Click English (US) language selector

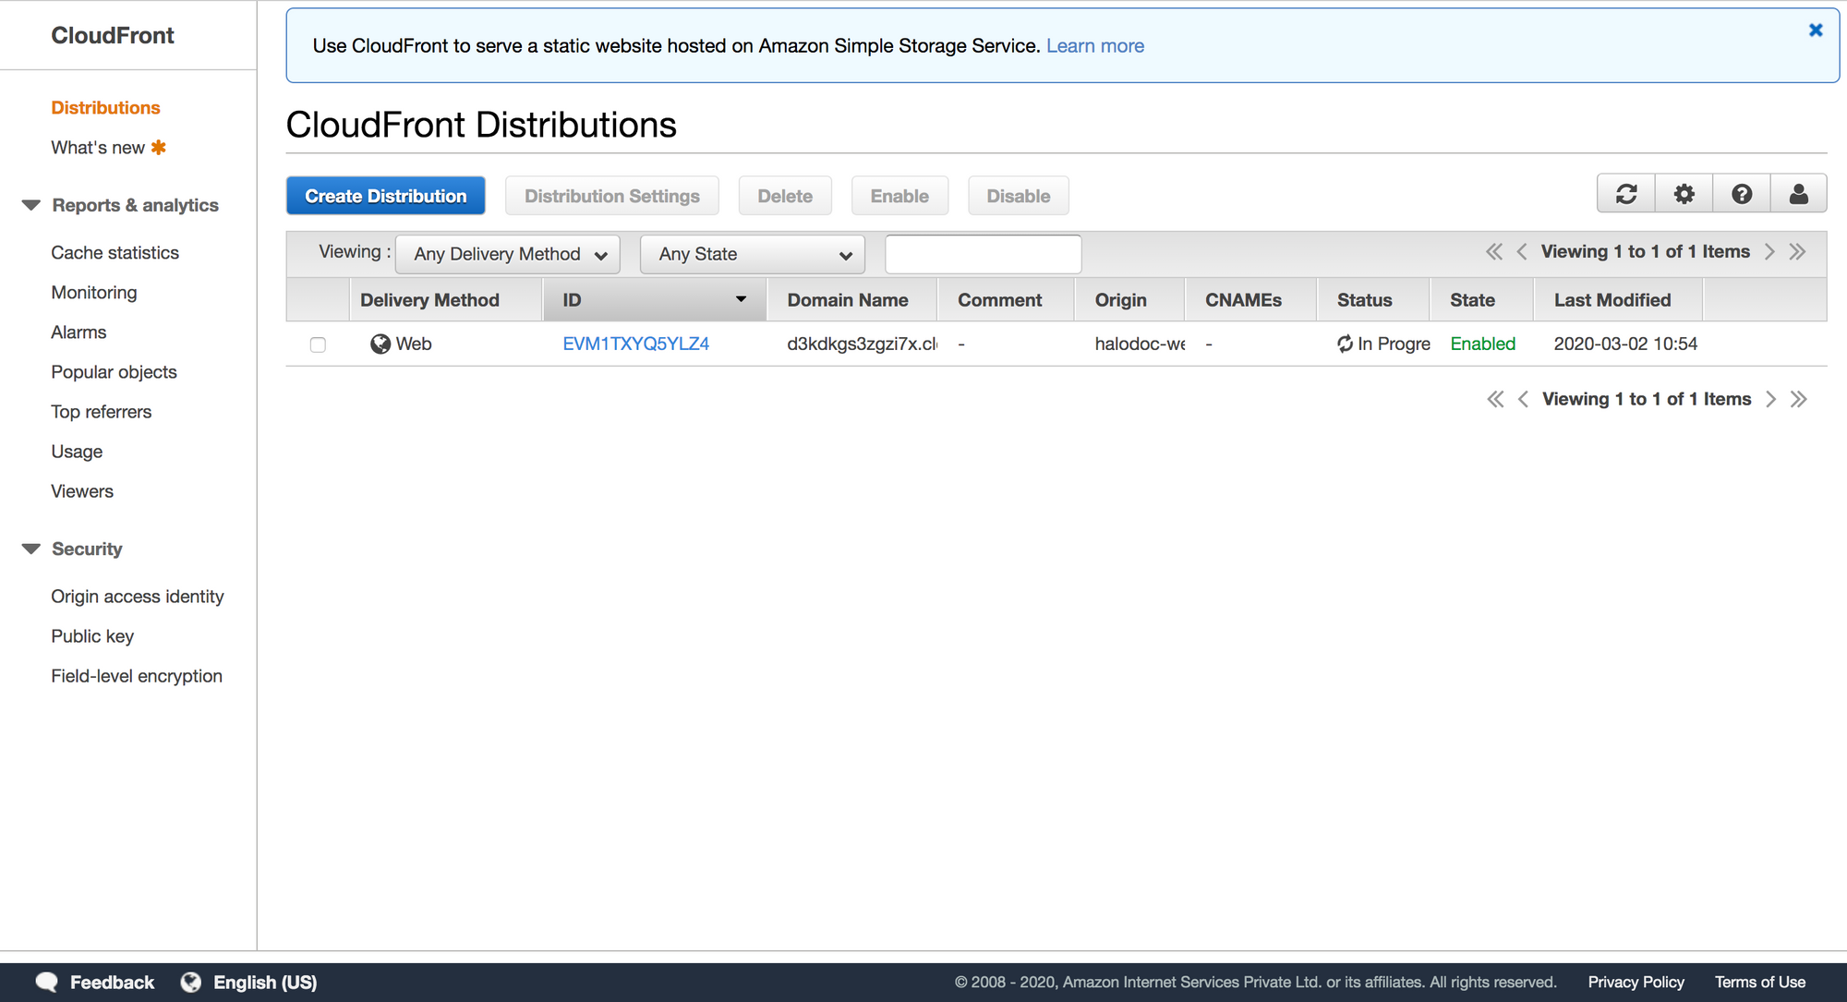(265, 983)
